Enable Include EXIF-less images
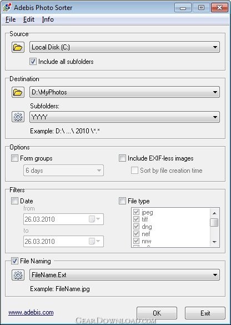The image size is (231, 325). coord(122,158)
